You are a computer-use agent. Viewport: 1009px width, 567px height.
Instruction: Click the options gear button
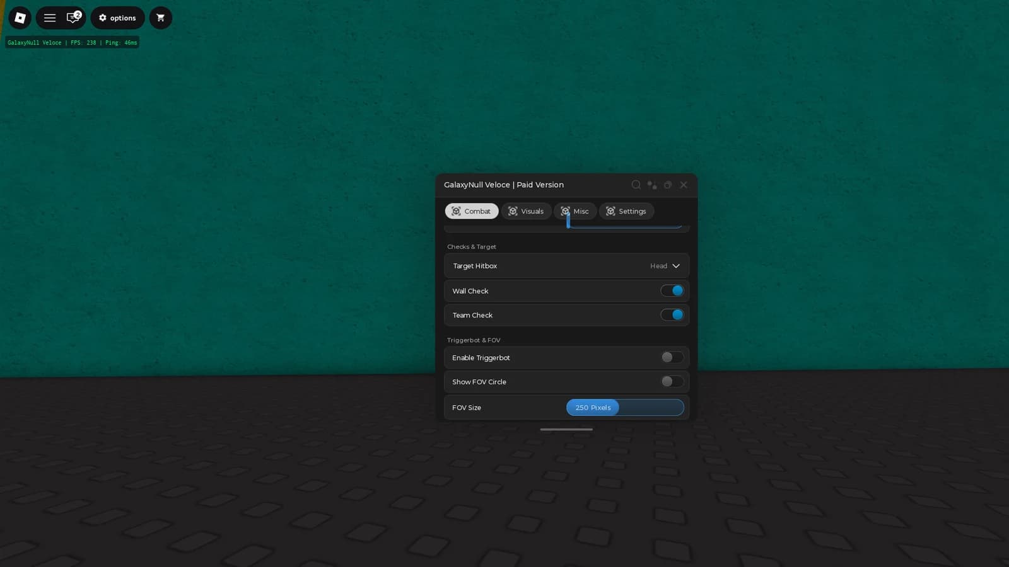[x=117, y=18]
